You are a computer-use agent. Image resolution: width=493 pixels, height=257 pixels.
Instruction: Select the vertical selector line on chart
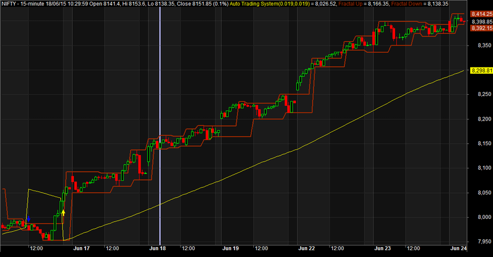160,125
